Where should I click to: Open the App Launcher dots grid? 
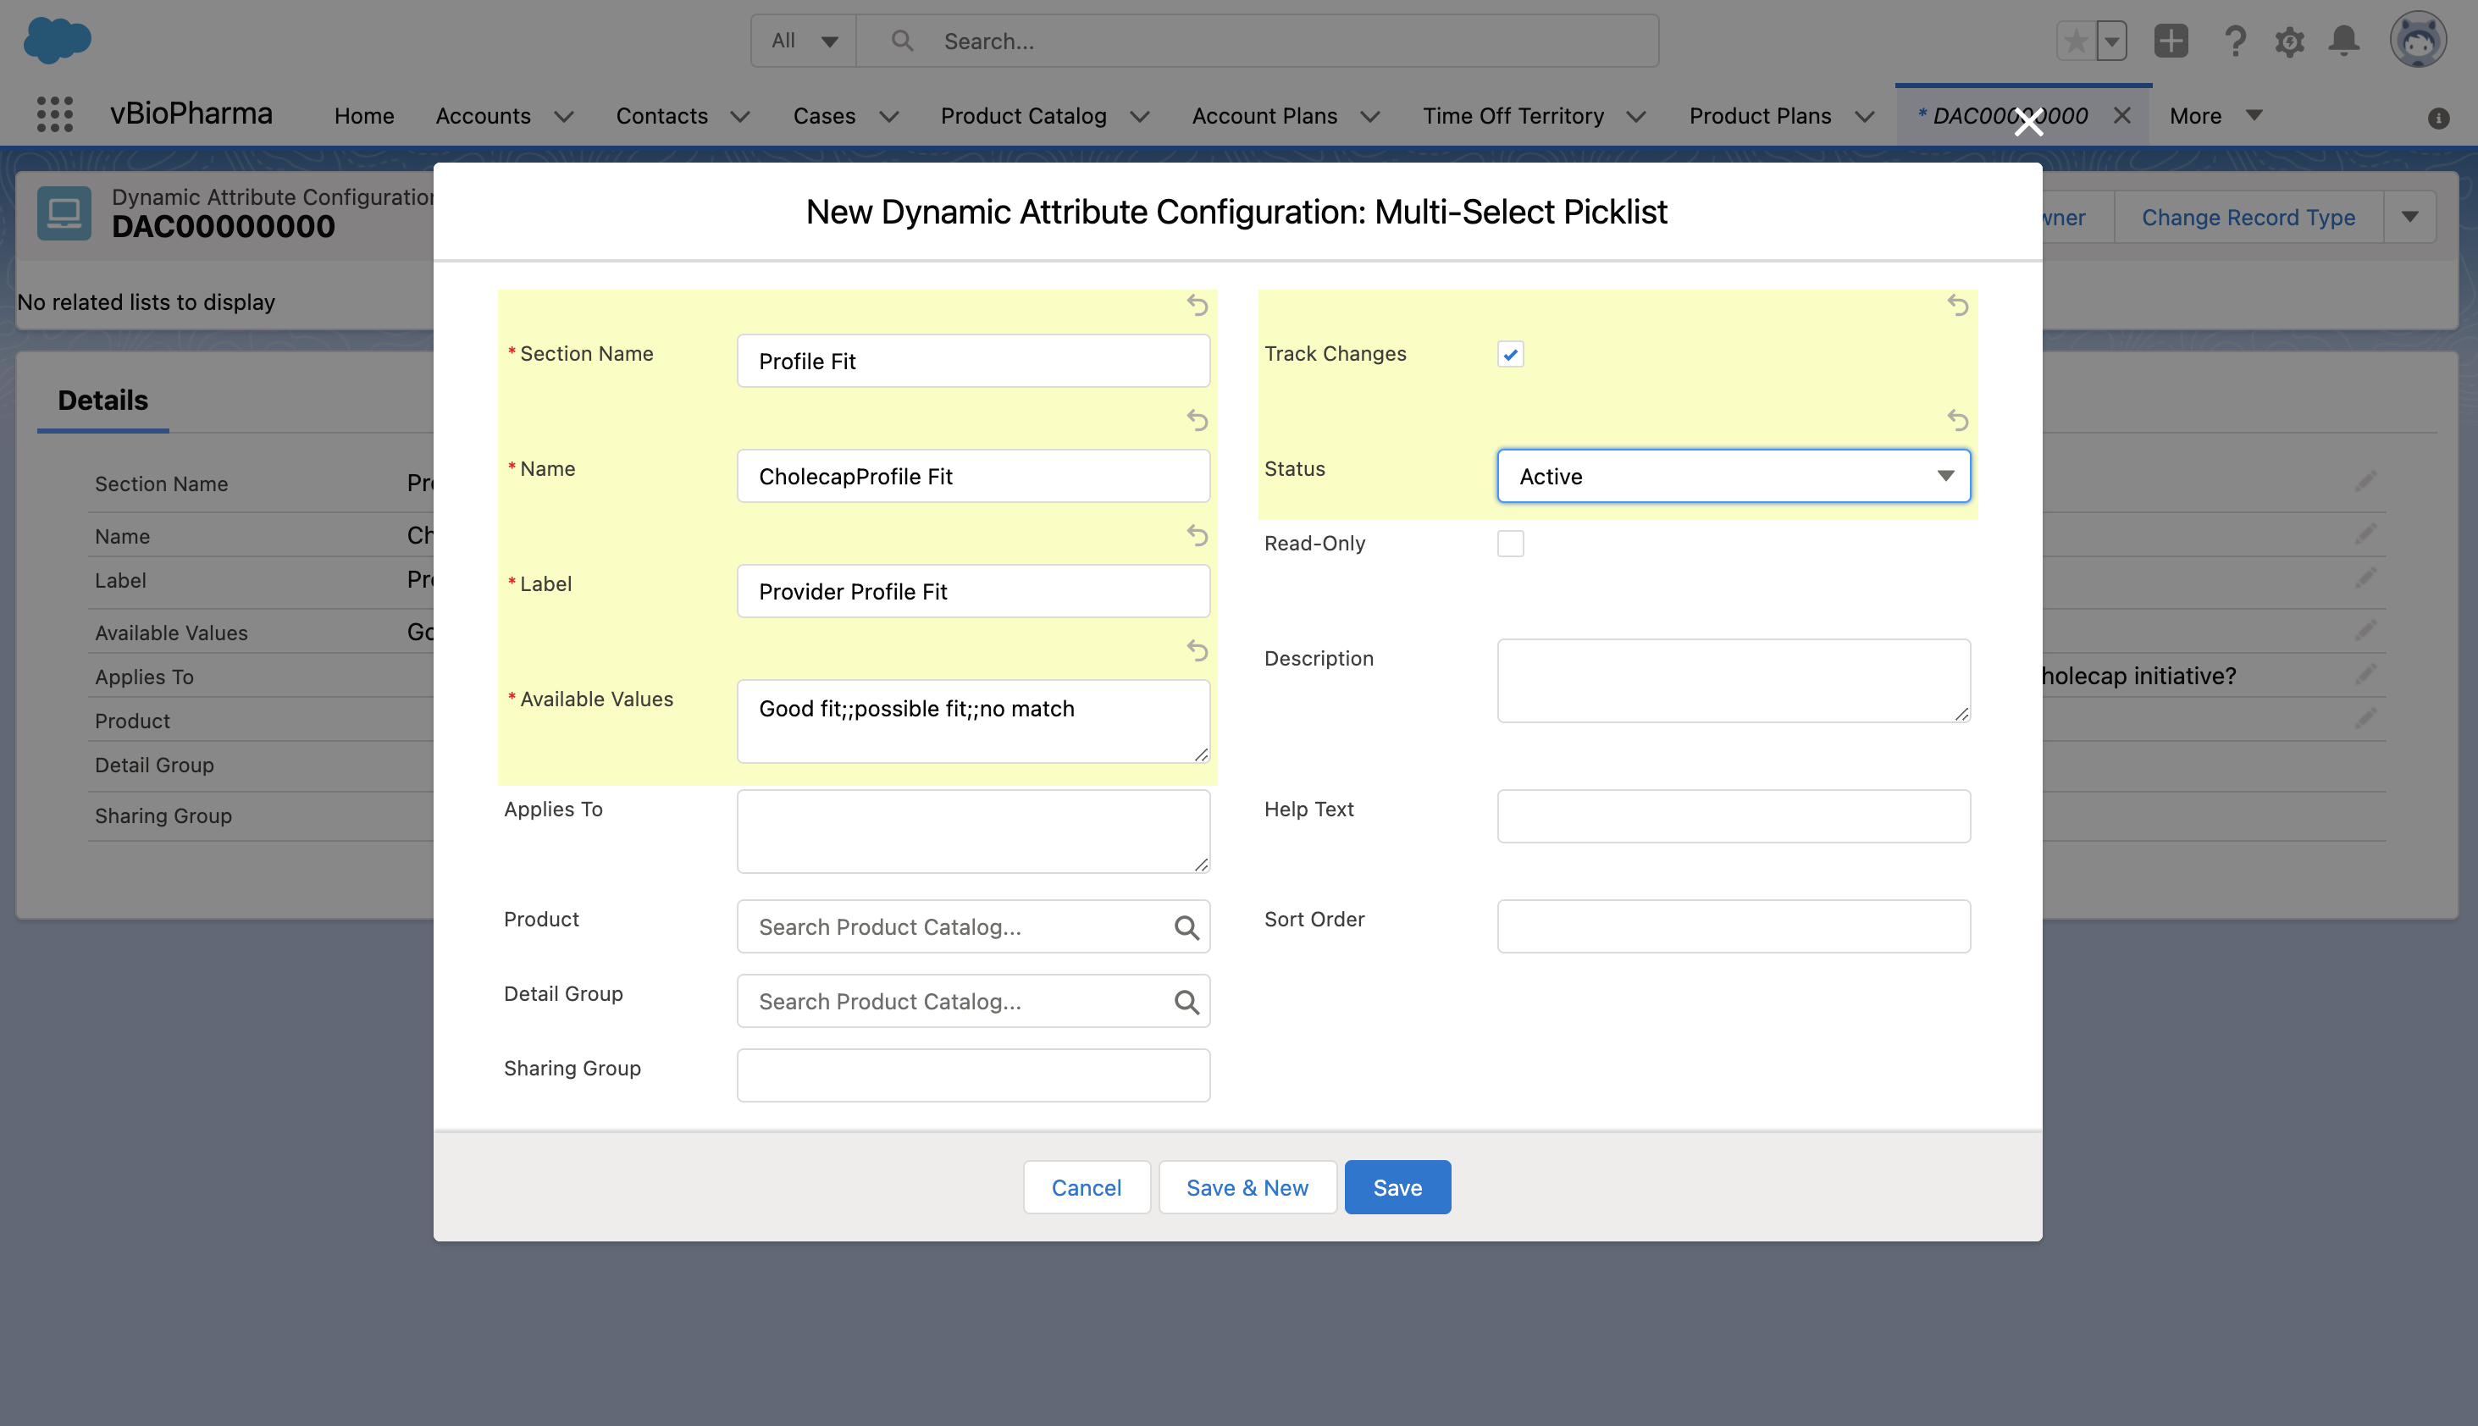tap(55, 114)
